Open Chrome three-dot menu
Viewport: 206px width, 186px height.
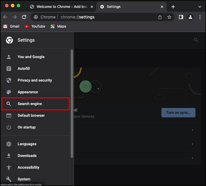pyautogui.click(x=200, y=17)
